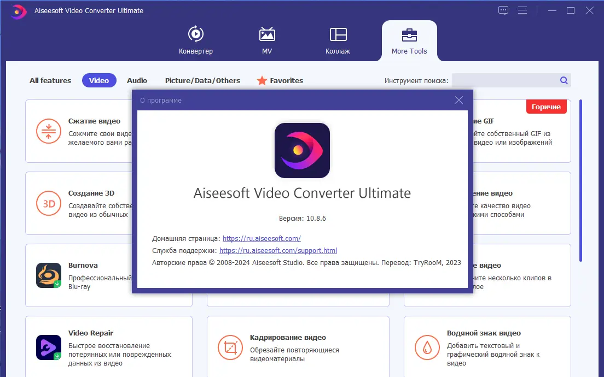604x377 pixels.
Task: Show All features category
Action: [x=50, y=80]
